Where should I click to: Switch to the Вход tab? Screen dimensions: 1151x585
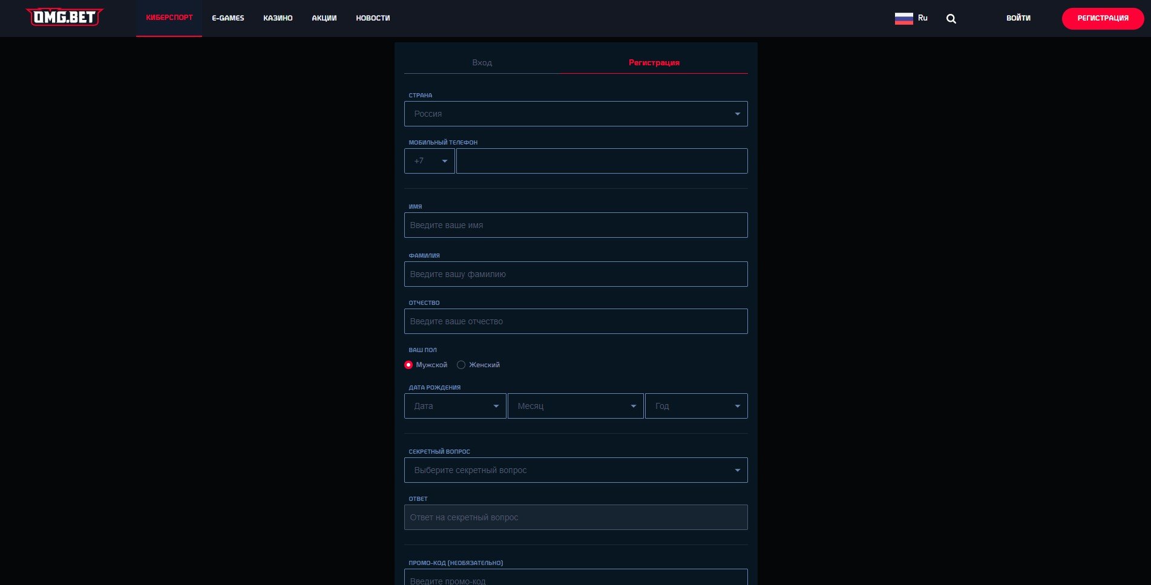[482, 62]
